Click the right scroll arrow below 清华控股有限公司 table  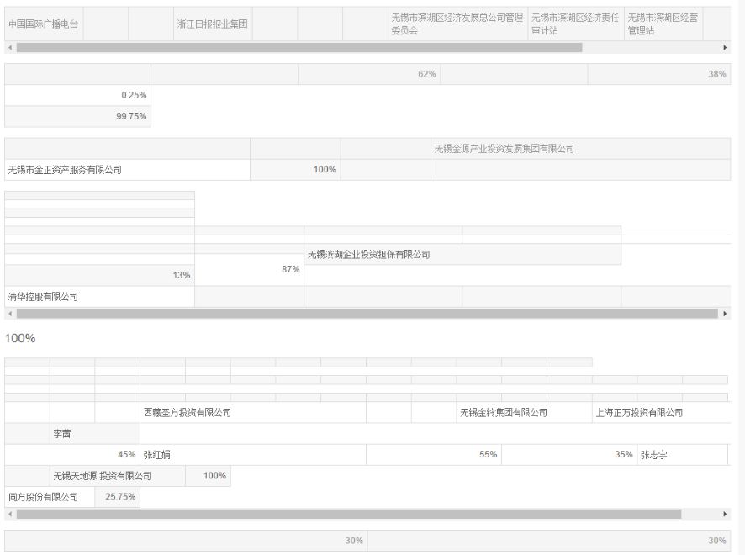pos(725,314)
